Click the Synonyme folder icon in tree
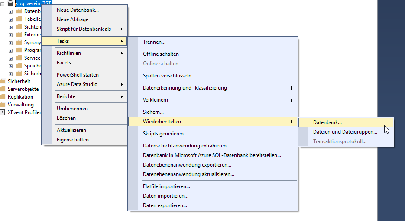The image size is (405, 221). pyautogui.click(x=19, y=42)
